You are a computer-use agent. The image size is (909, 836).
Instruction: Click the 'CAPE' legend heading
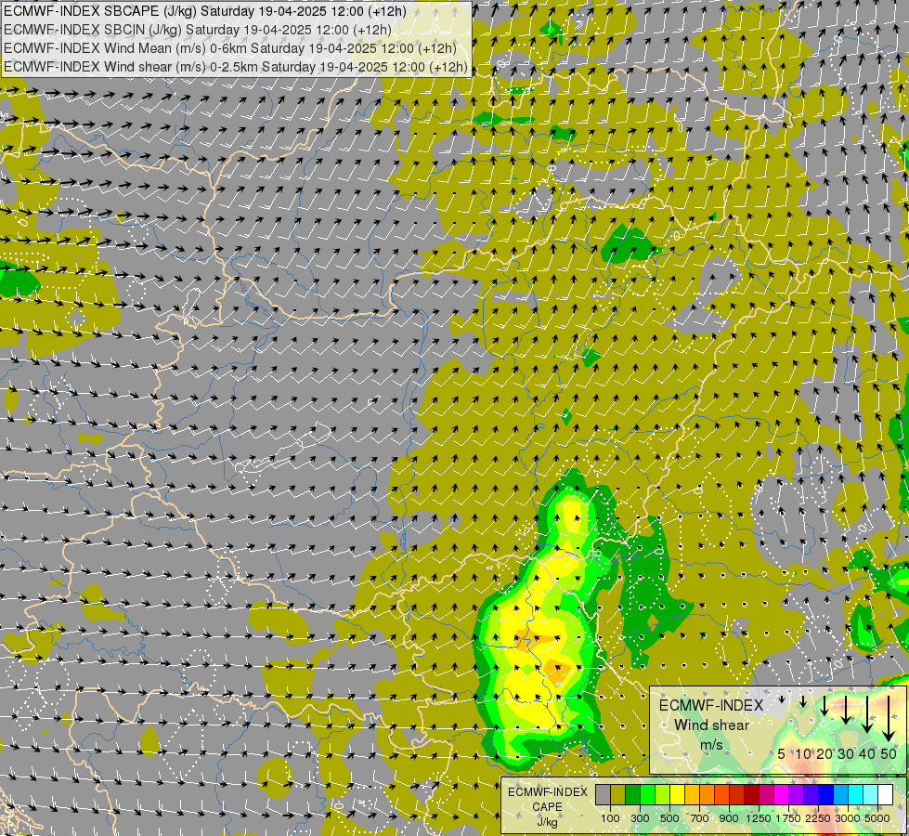tap(547, 807)
